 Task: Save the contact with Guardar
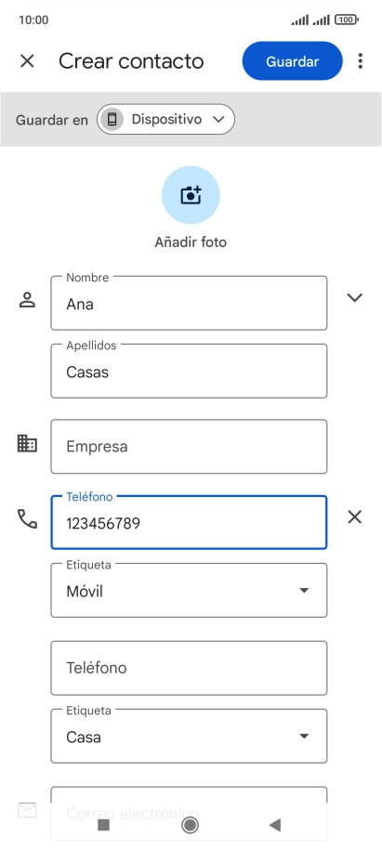click(293, 61)
